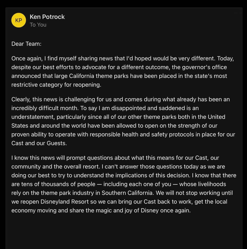
Task: Click the words "Disneyland Resort"
Action: 64,202
